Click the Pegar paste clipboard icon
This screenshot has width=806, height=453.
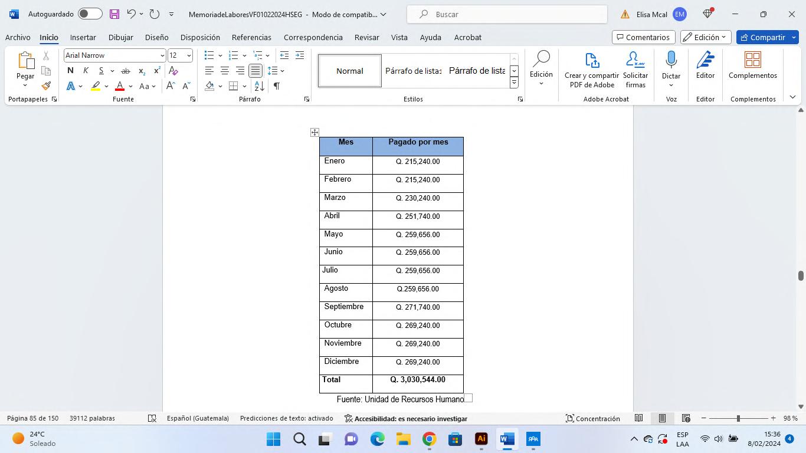25,61
